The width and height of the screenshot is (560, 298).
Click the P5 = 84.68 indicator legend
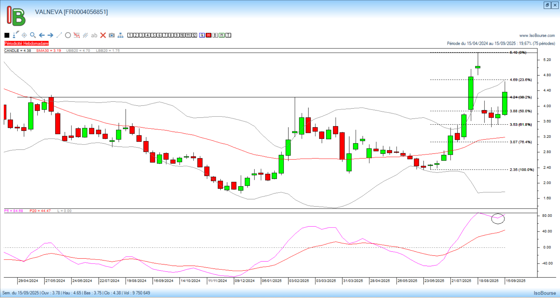(13, 211)
